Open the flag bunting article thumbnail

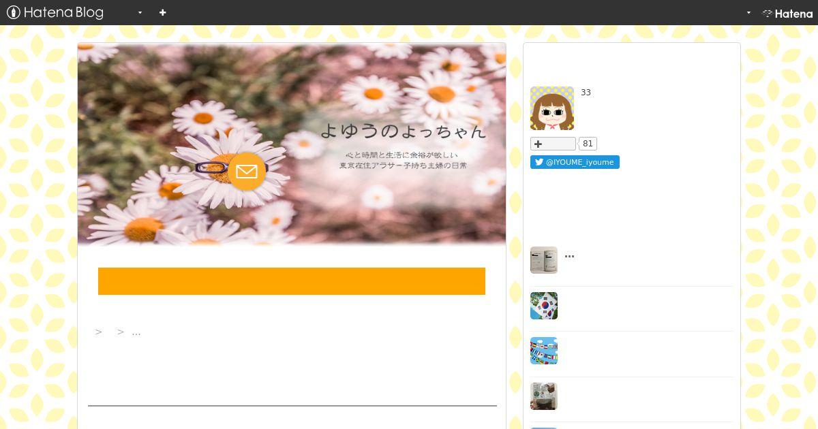point(544,351)
